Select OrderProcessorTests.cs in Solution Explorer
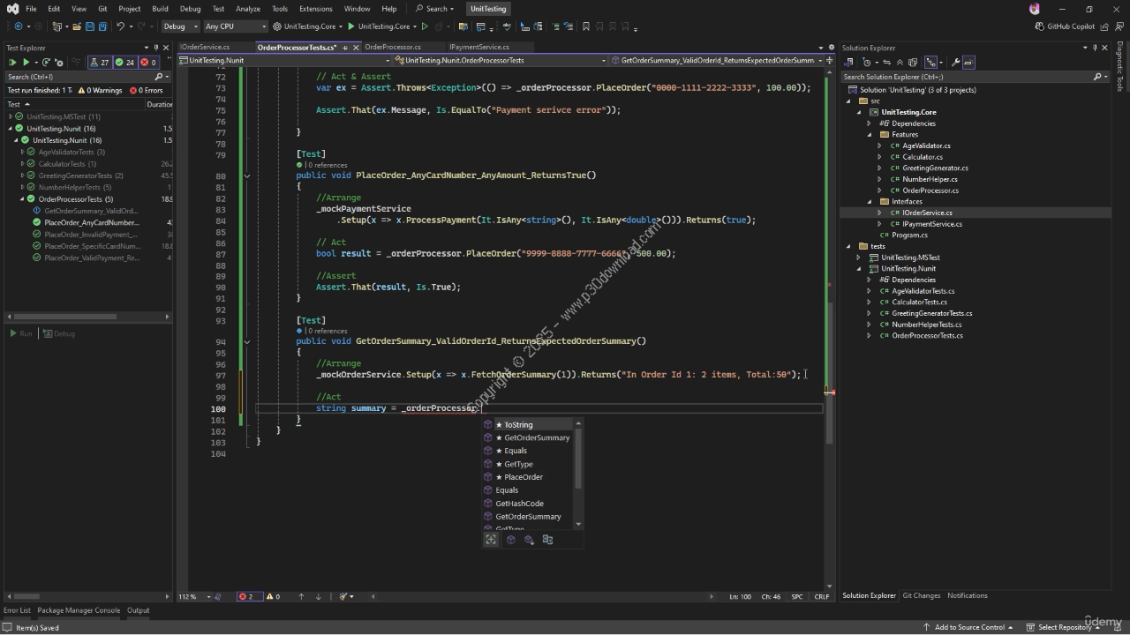Viewport: 1130px width, 635px height. pyautogui.click(x=927, y=335)
